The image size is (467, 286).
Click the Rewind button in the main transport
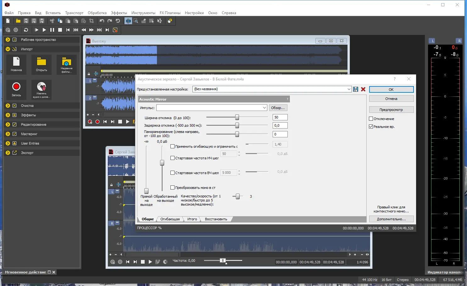tap(84, 30)
